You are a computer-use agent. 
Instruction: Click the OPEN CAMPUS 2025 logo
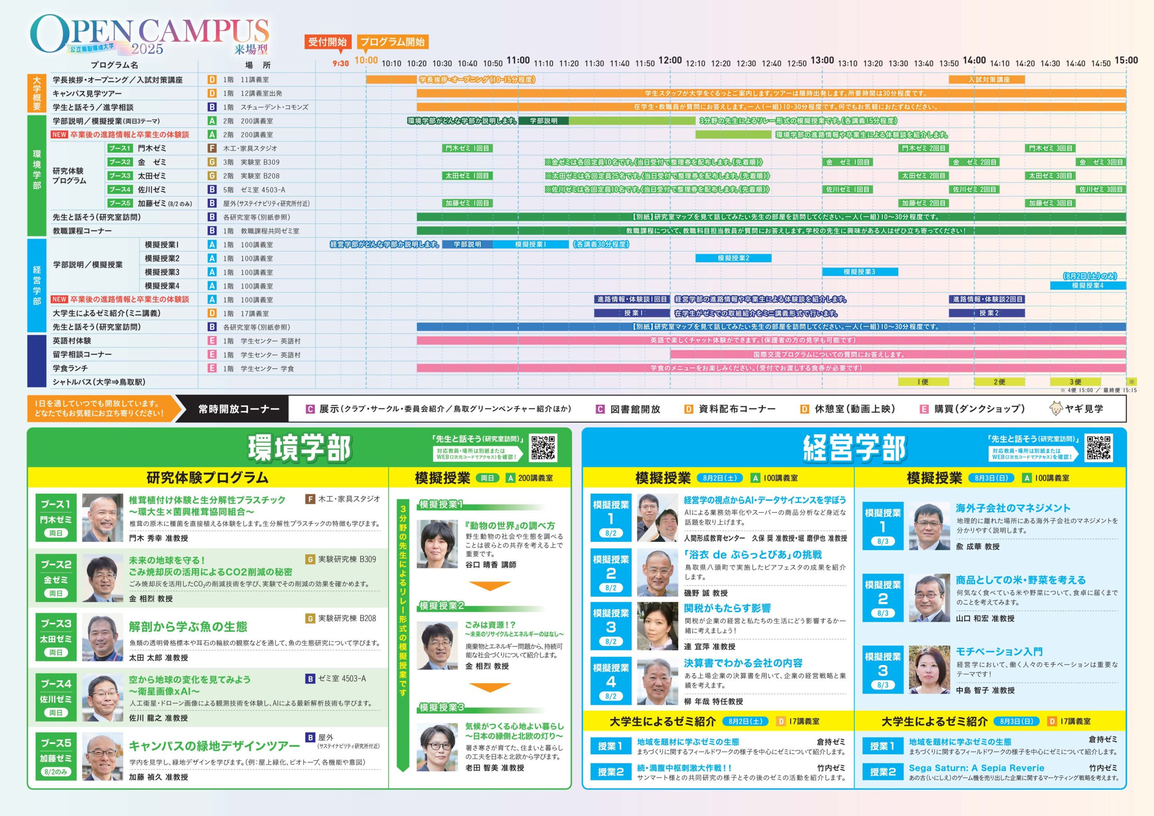point(150,34)
